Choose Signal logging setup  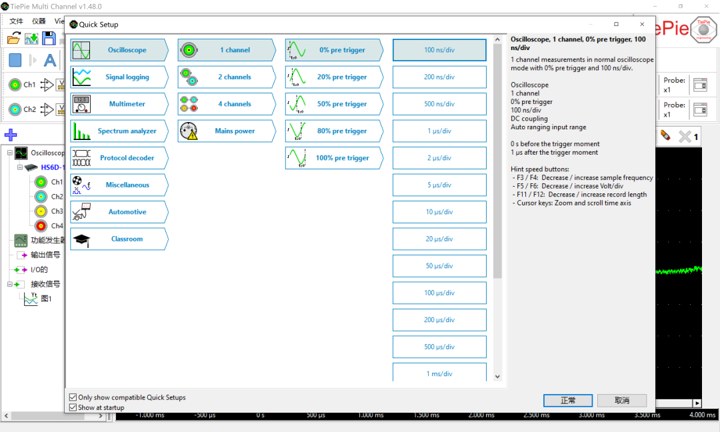(119, 77)
